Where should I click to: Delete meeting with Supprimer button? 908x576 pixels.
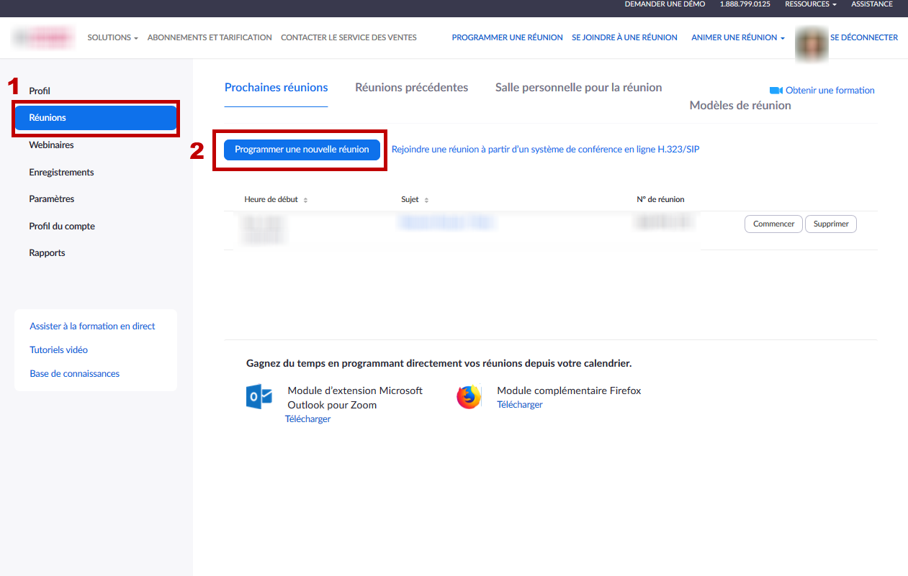(x=831, y=224)
